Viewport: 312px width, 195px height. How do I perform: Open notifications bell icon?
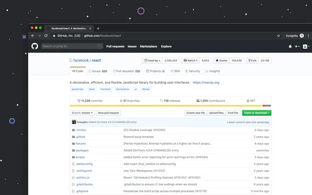click(290, 46)
